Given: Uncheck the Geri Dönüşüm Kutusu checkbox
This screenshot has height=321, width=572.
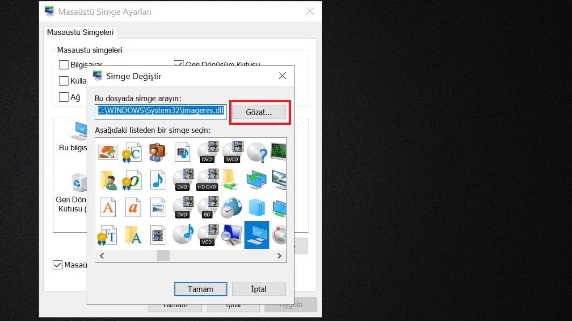Looking at the screenshot, I should (179, 65).
